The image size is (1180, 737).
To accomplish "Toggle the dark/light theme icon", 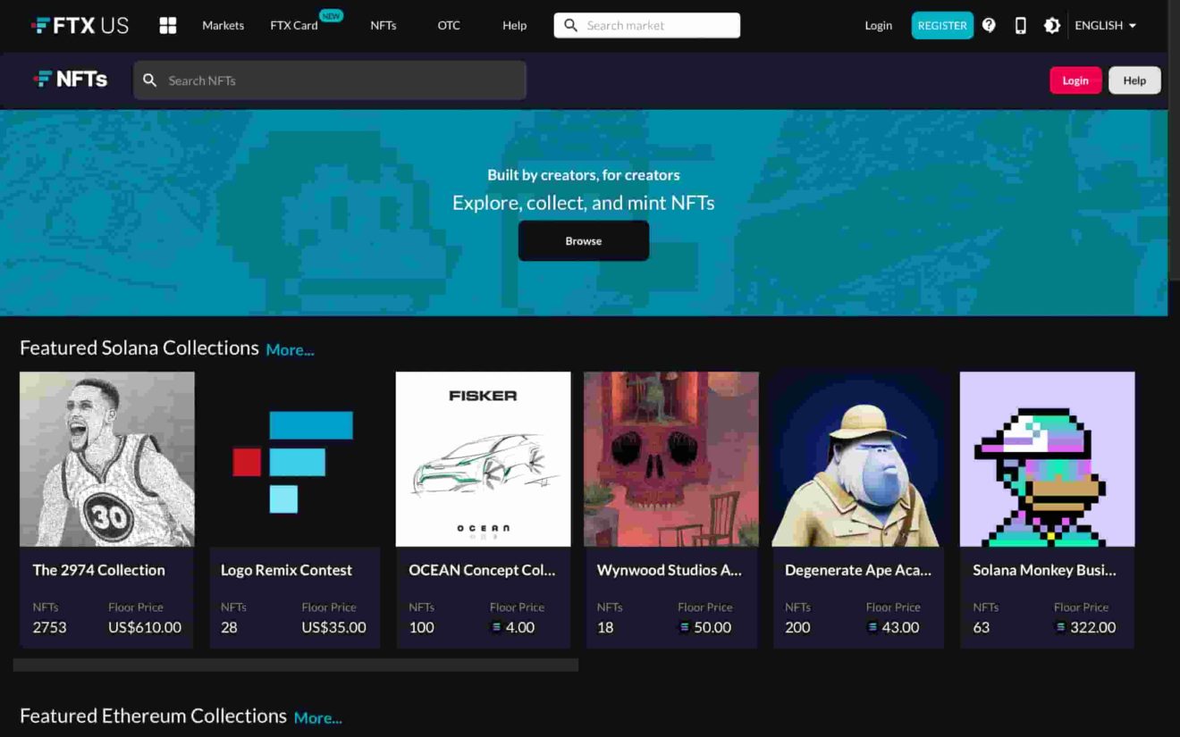I will tap(1052, 25).
